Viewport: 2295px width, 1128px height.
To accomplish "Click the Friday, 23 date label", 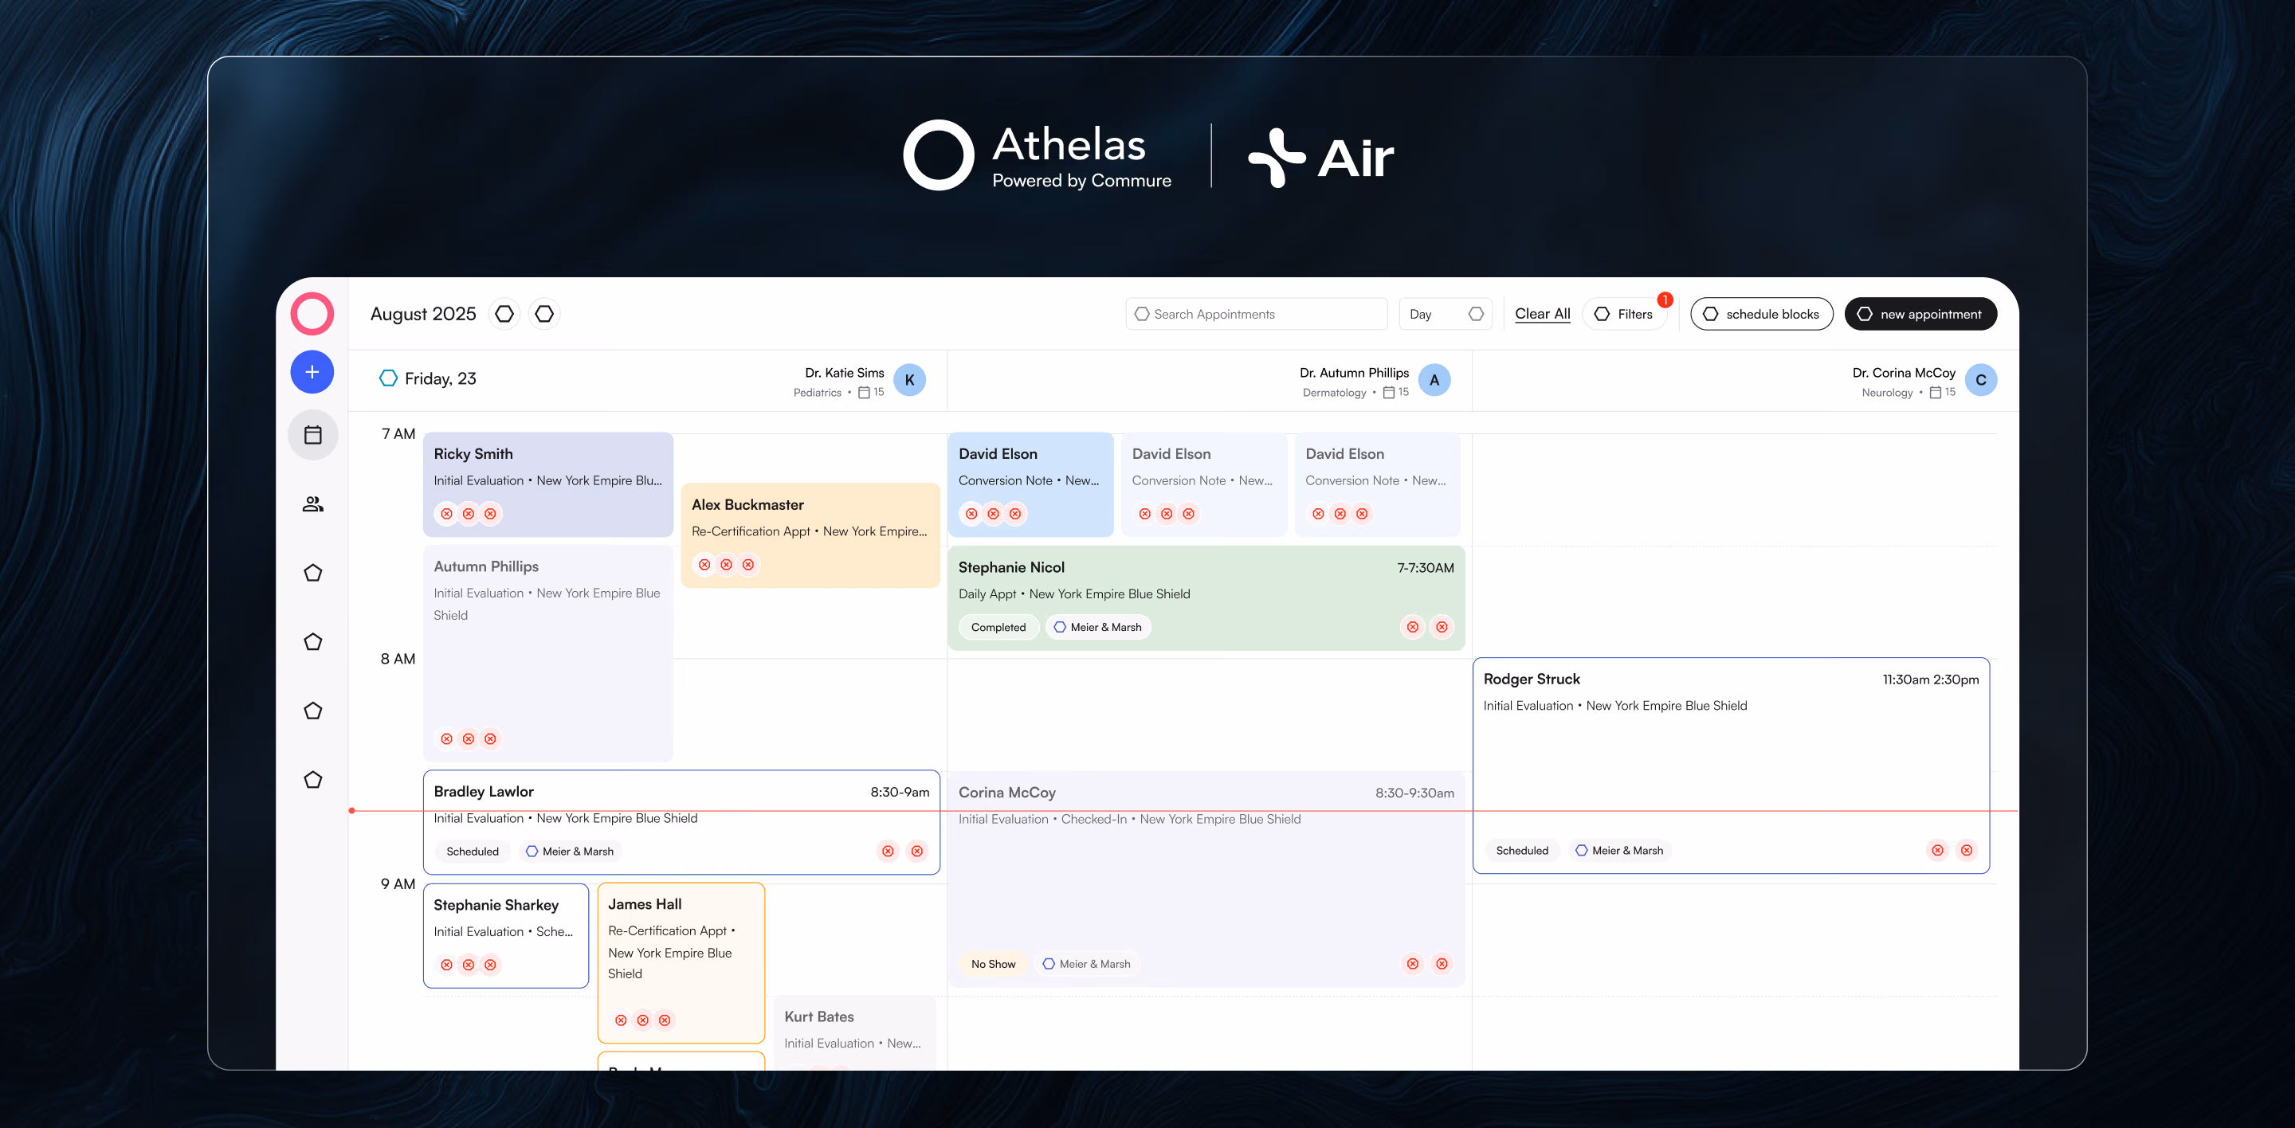I will click(x=440, y=378).
